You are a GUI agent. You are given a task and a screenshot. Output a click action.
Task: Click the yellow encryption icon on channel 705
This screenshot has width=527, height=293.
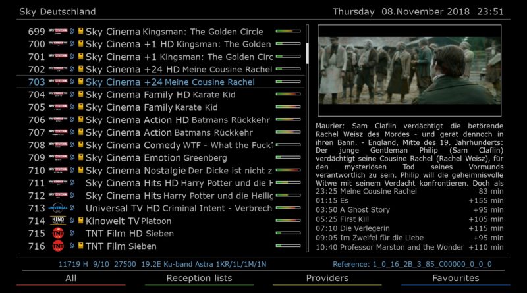pos(80,107)
